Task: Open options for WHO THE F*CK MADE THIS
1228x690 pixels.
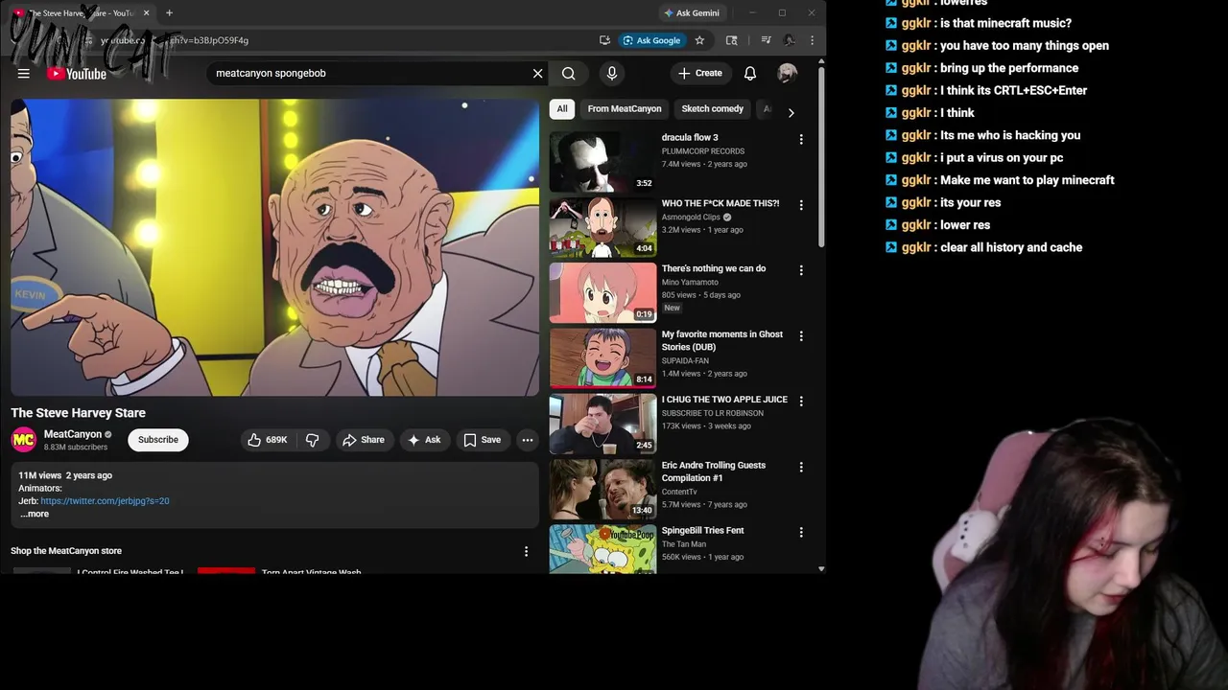Action: [x=801, y=205]
